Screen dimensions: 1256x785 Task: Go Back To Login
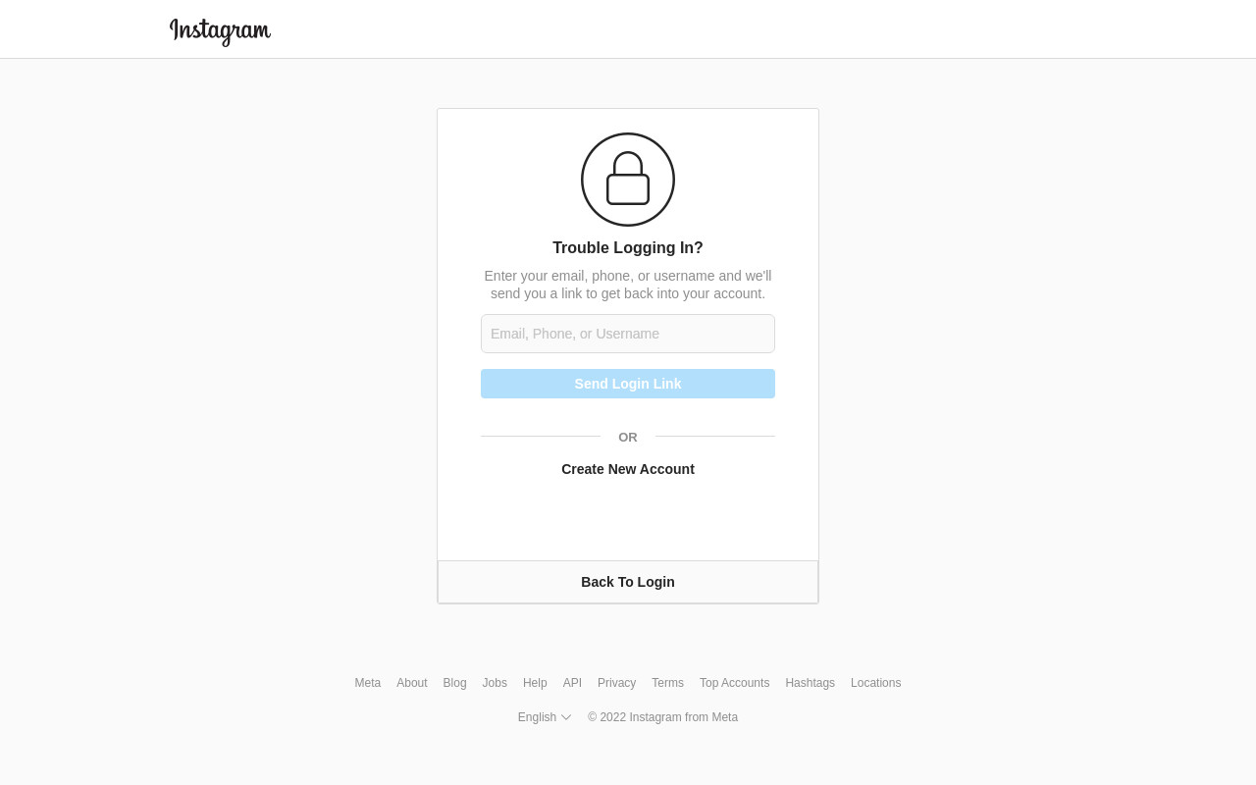pos(628,582)
